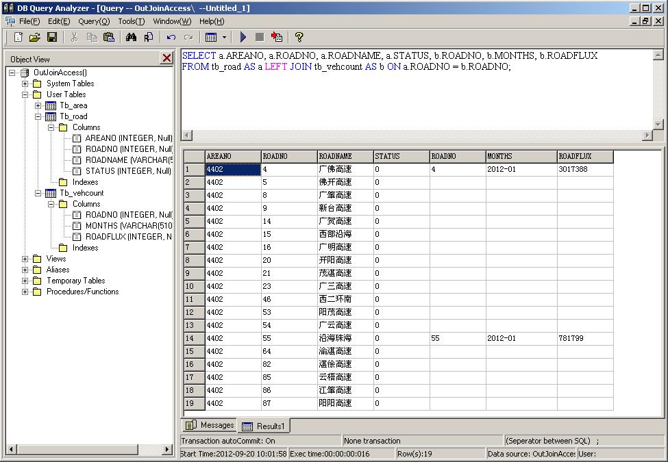This screenshot has height=462, width=668.
Task: Expand the Views folder in Object View
Action: point(25,259)
